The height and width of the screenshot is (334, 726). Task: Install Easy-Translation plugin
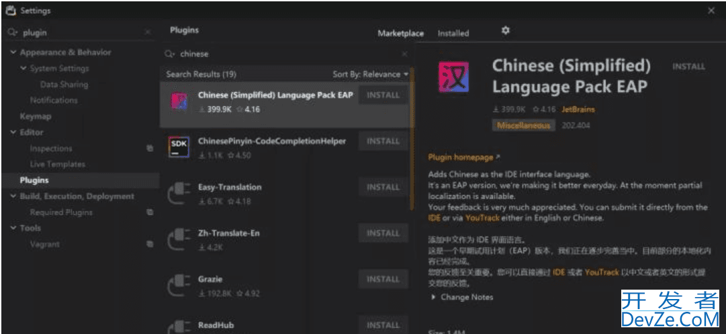[x=383, y=187]
